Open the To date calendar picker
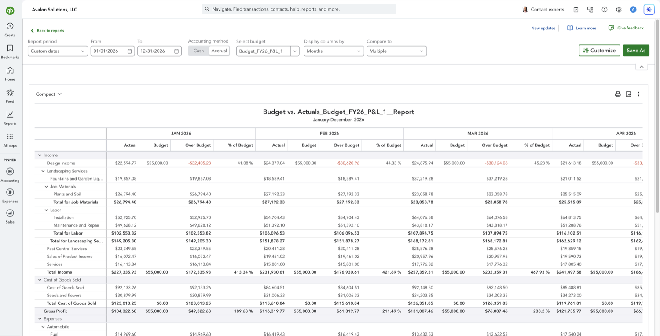Screen dimensions: 660x336 click(176, 51)
